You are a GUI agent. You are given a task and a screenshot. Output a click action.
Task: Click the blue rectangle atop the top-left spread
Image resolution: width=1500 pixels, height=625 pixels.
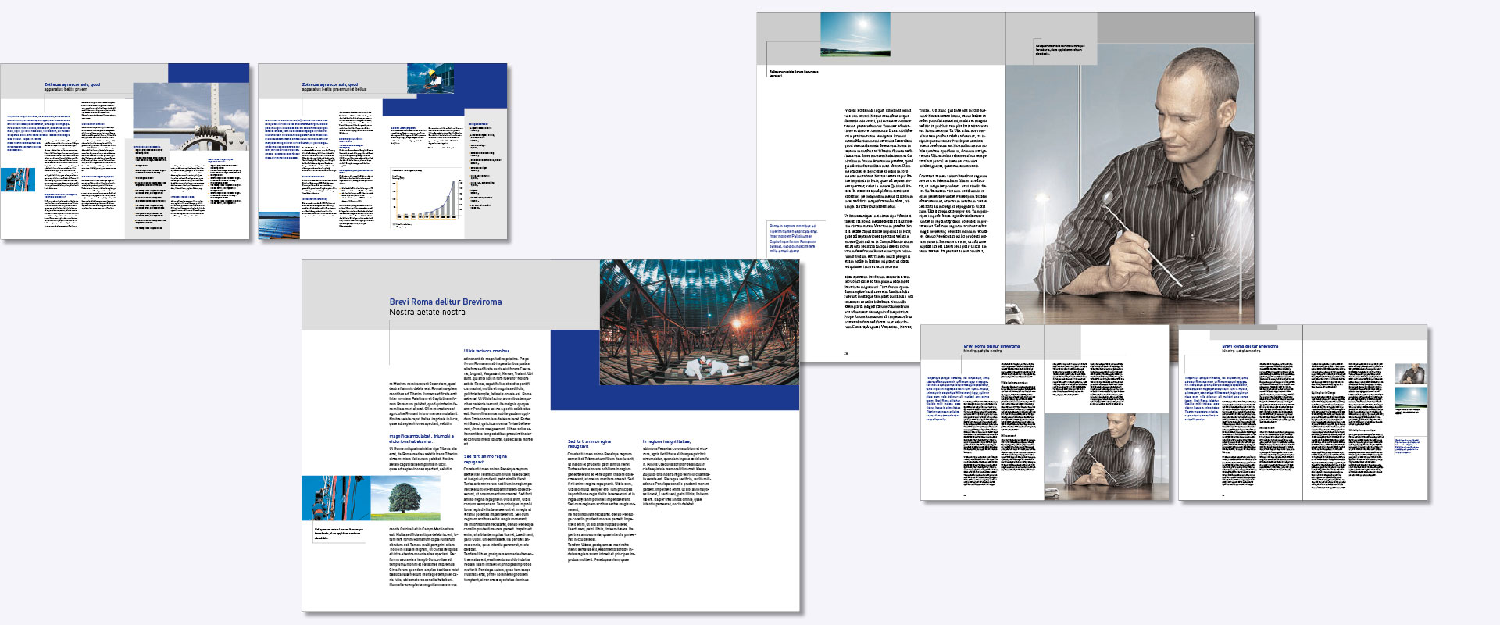click(209, 73)
